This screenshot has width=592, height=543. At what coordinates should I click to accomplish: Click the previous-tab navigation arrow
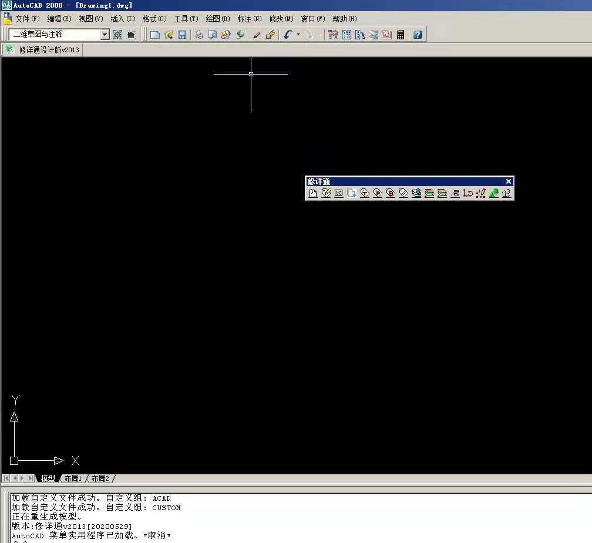pyautogui.click(x=14, y=478)
